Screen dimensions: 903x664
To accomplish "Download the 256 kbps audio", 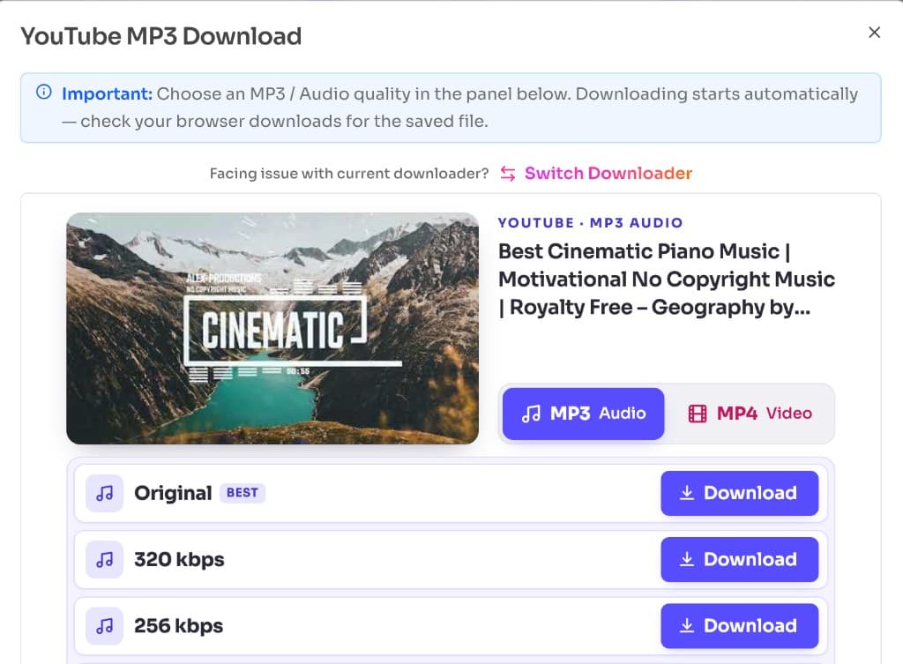I will coord(740,625).
